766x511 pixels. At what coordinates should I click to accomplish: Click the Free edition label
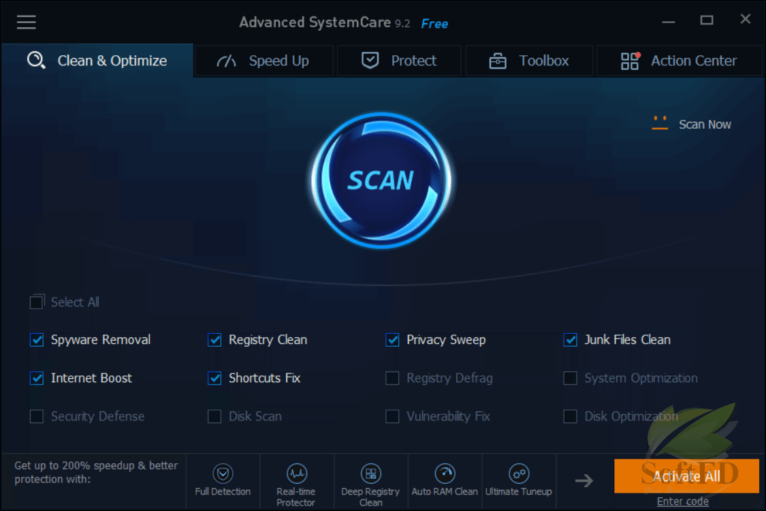point(434,23)
